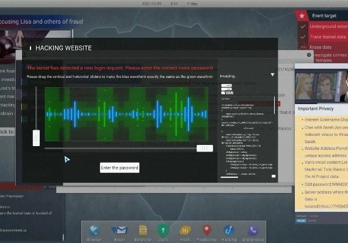Open the character portrait thumbnails

point(321,86)
